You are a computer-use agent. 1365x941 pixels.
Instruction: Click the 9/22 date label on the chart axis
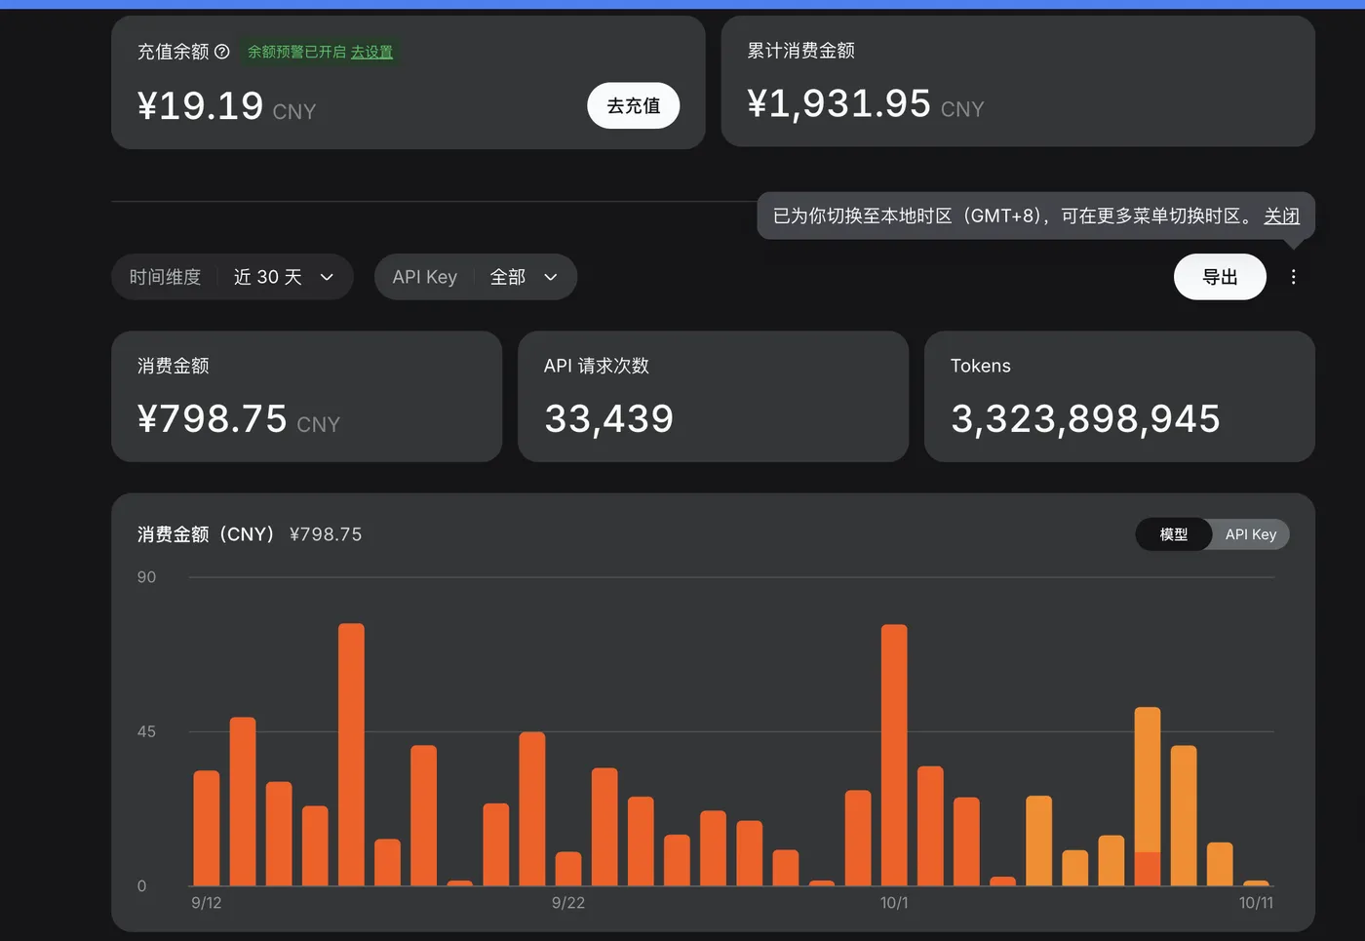[x=568, y=903]
